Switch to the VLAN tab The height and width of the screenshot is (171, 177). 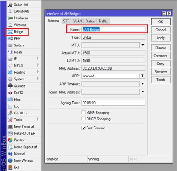pyautogui.click(x=78, y=21)
